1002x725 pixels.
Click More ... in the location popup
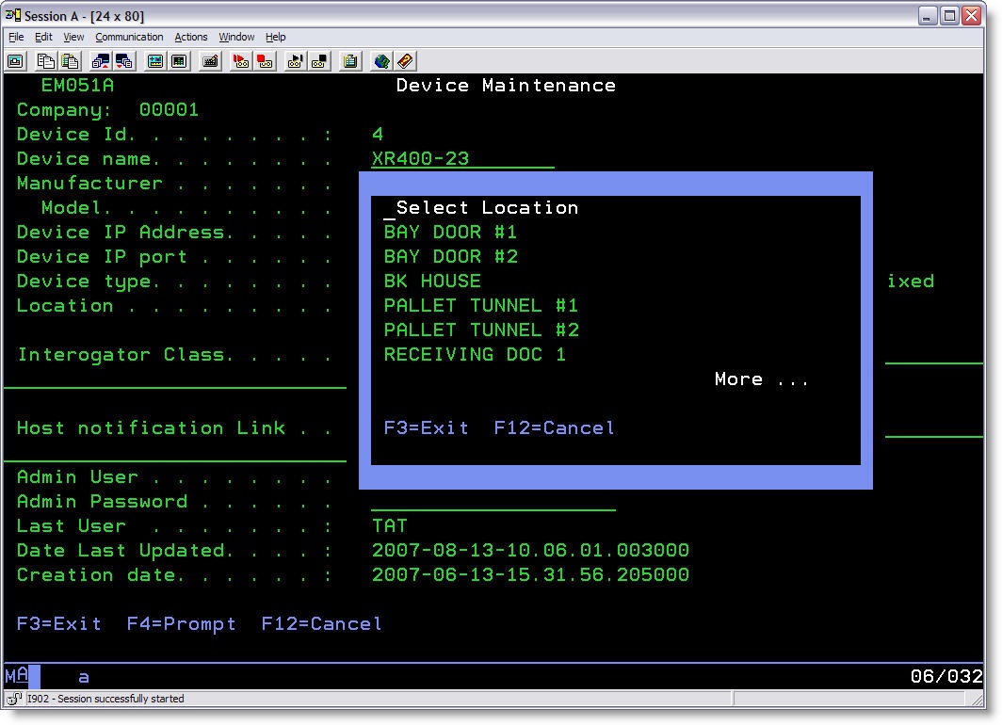762,379
